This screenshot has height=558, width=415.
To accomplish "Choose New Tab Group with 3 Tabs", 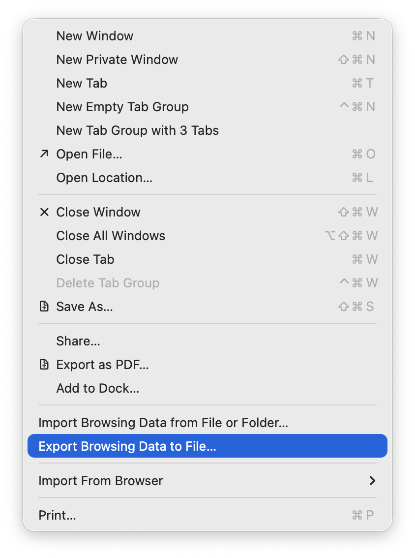I will tap(137, 130).
